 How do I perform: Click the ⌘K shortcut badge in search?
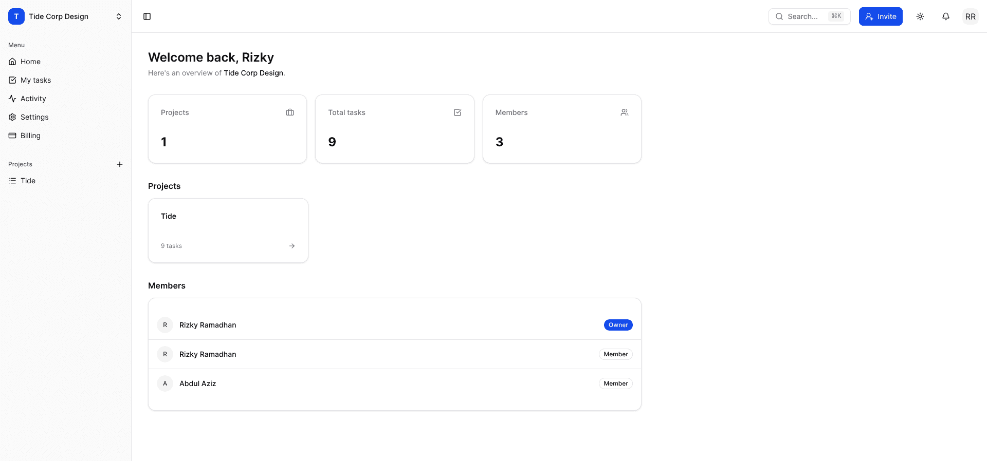[836, 16]
